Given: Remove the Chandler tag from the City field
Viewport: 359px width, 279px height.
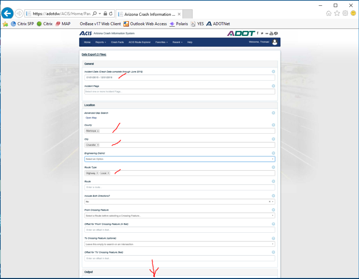Looking at the screenshot, I should [97, 145].
